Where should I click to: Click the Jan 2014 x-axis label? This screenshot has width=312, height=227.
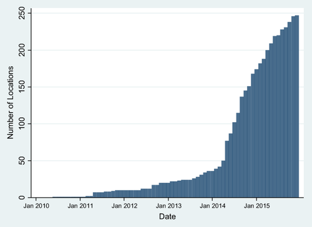212,206
